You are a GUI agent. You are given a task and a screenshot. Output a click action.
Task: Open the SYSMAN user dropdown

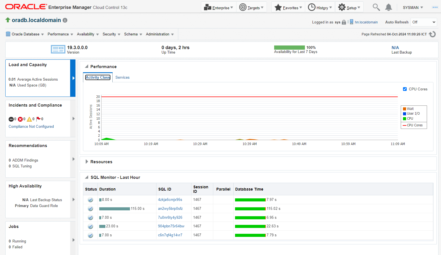[413, 8]
